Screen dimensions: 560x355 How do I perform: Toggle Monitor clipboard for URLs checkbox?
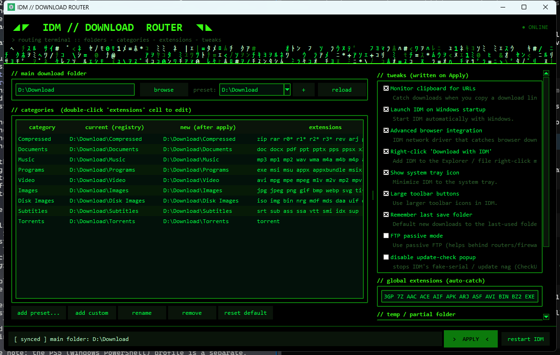(386, 88)
